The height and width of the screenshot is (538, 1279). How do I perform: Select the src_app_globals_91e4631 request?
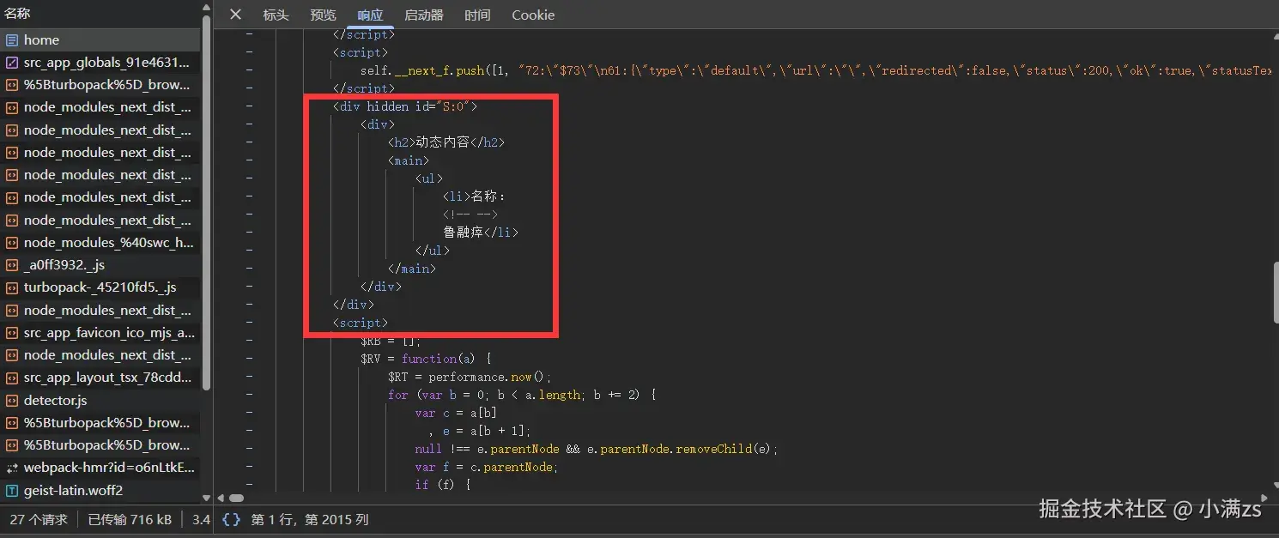pos(100,63)
